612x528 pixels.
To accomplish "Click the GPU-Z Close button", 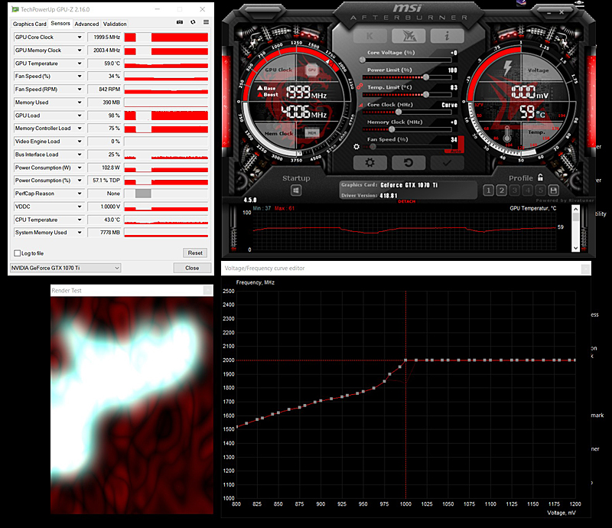I will pyautogui.click(x=192, y=268).
